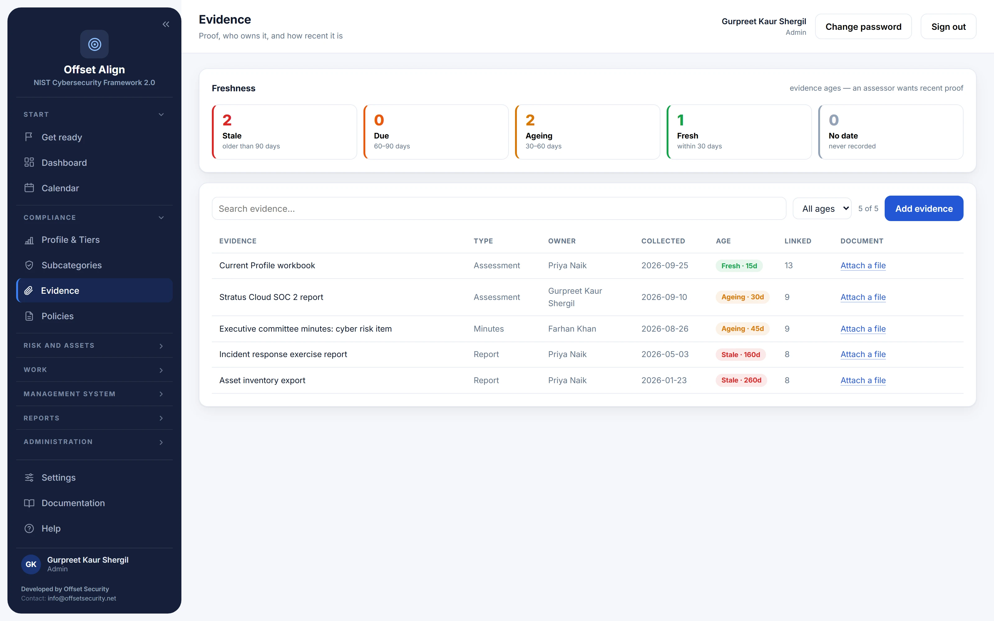Image resolution: width=994 pixels, height=621 pixels.
Task: Select the Ageing freshness card
Action: point(587,132)
